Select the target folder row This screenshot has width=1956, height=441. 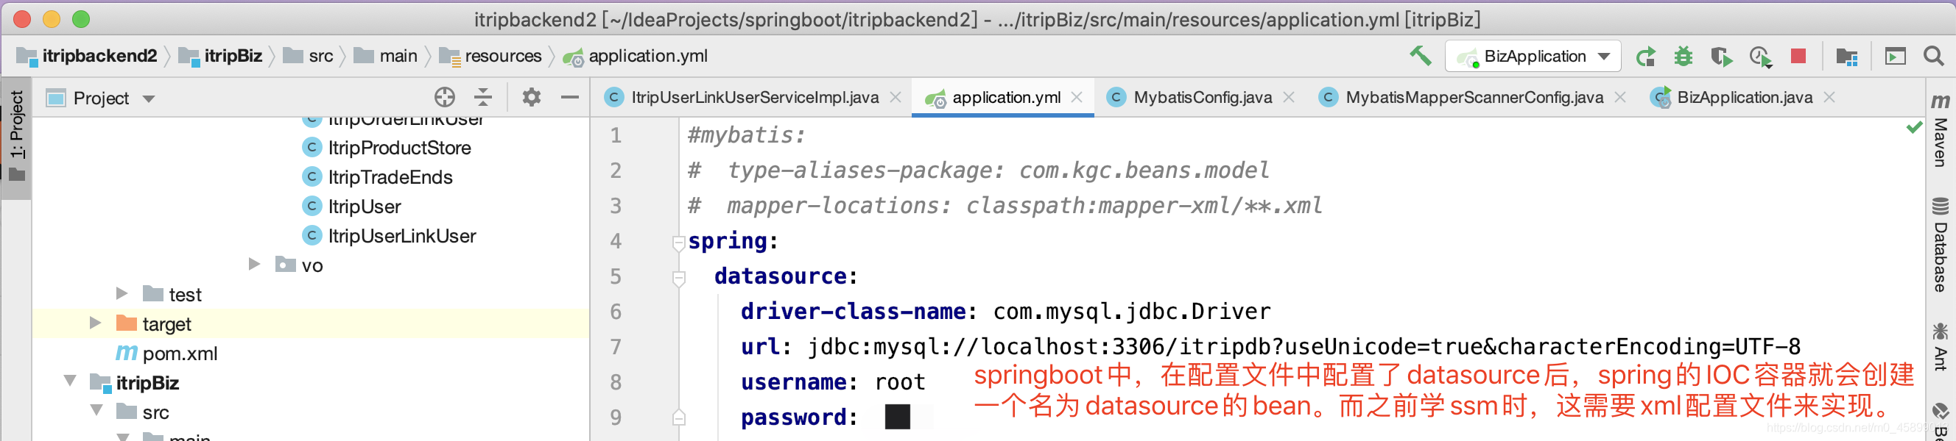pyautogui.click(x=311, y=323)
